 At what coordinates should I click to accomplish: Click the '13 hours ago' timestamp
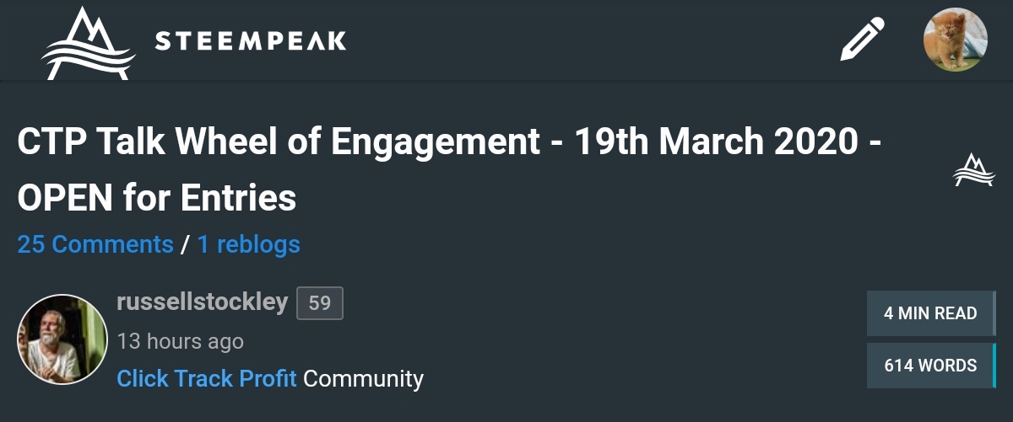coord(180,341)
